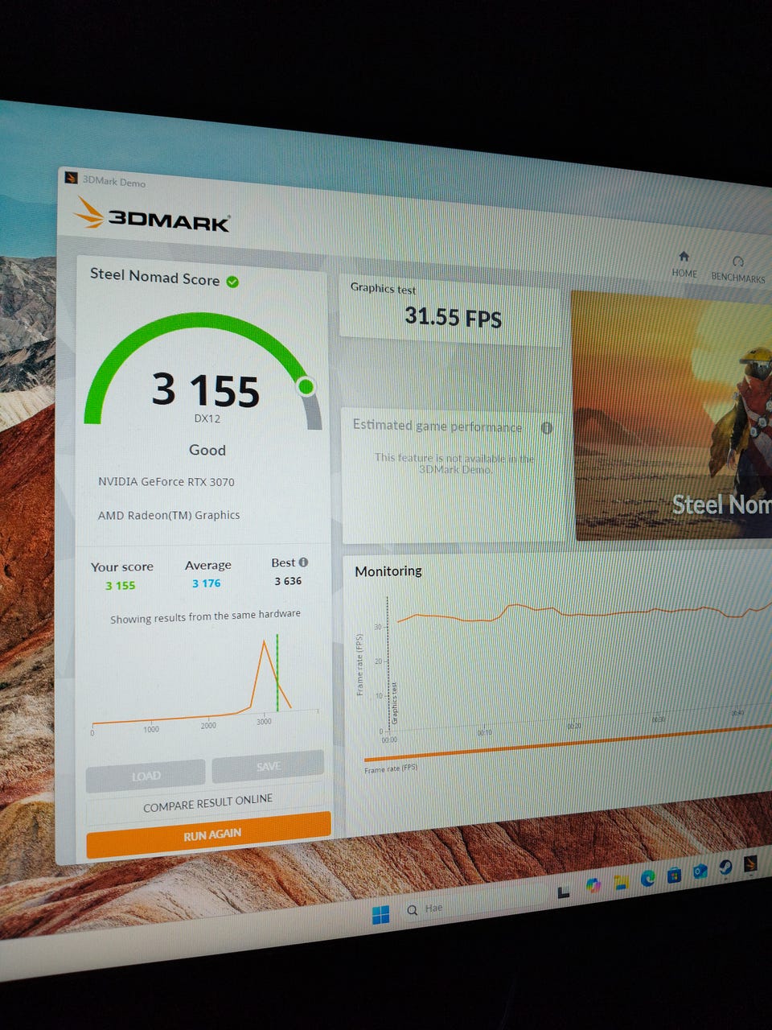Open Copilot from the taskbar
The width and height of the screenshot is (772, 1030).
tap(593, 885)
